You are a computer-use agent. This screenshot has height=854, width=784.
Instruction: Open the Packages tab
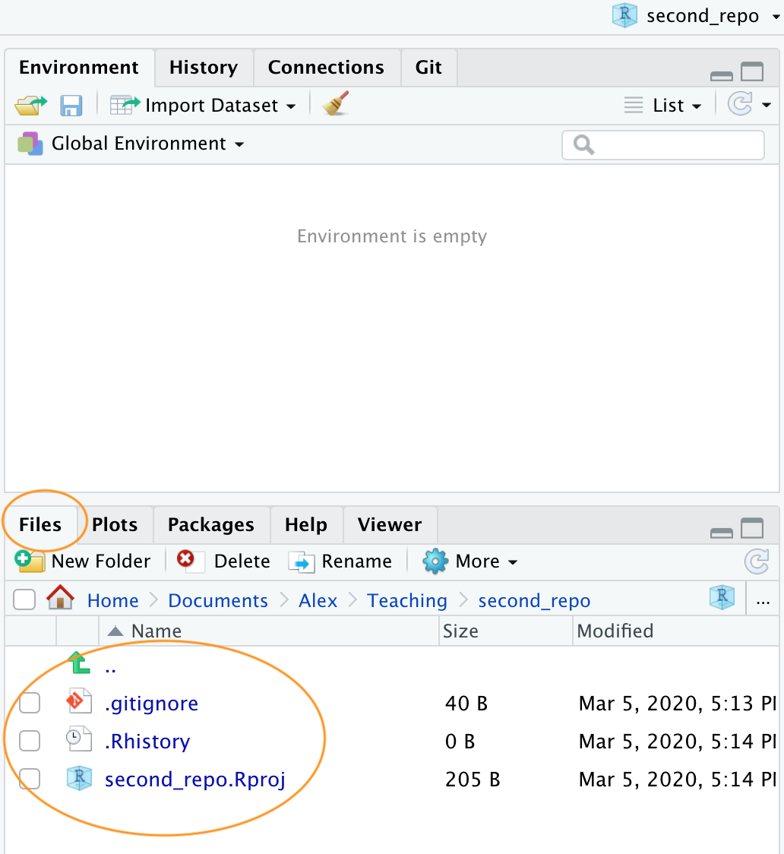210,525
